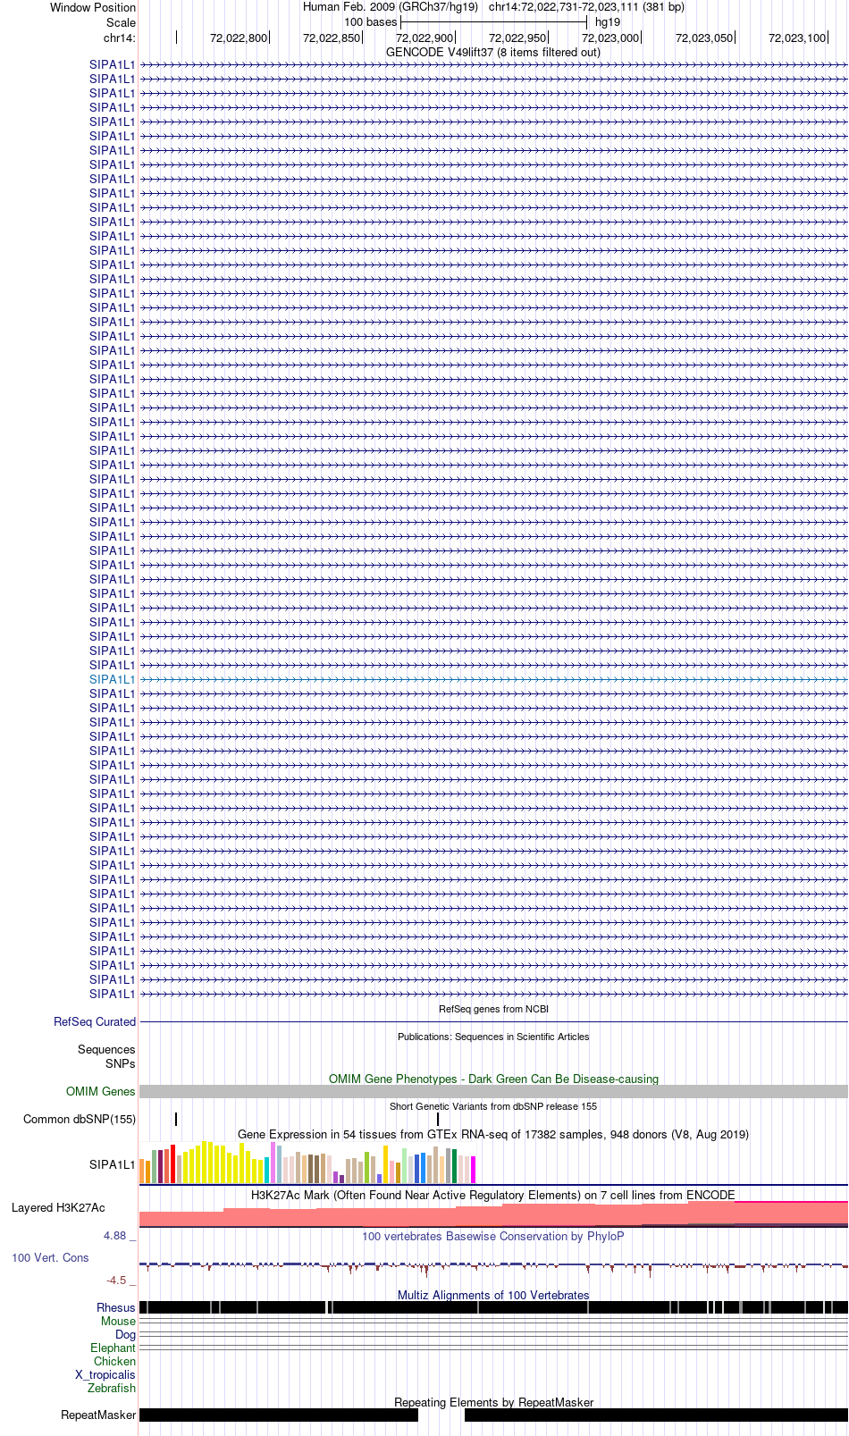The image size is (849, 1436).
Task: Select the X_tropicalis alignment label
Action: pos(105,1374)
